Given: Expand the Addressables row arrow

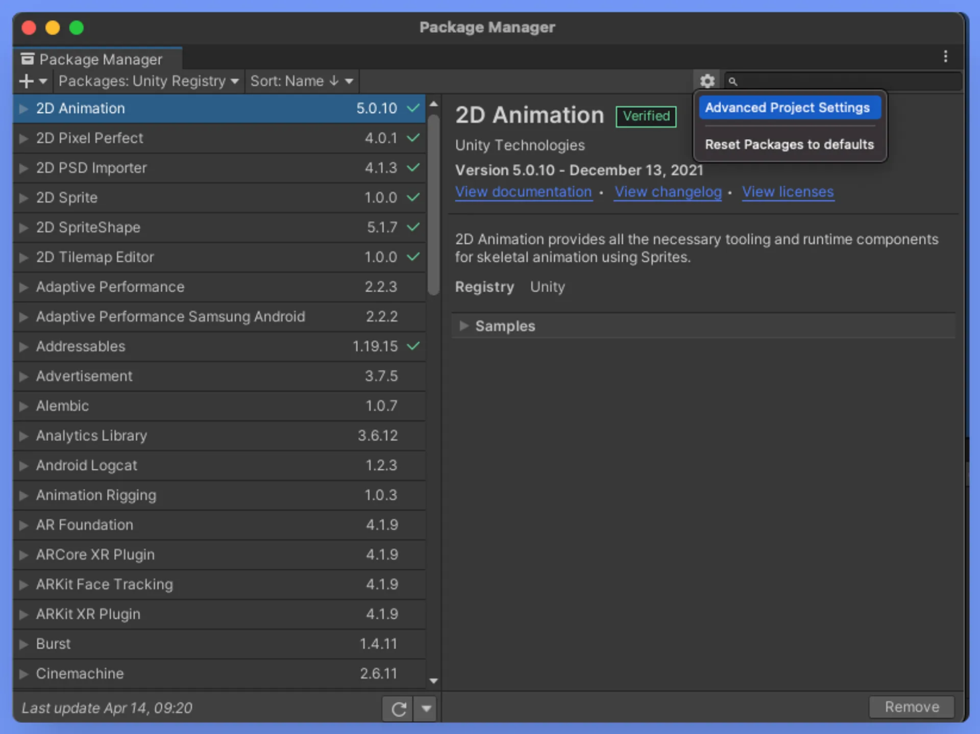Looking at the screenshot, I should 23,347.
